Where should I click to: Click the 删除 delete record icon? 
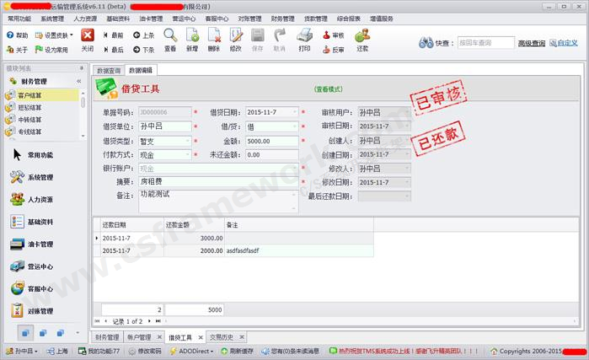coord(214,39)
